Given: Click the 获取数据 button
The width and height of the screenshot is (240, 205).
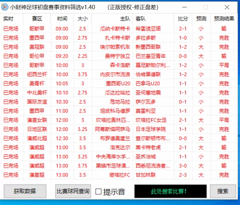Looking at the screenshot, I should click(25, 191).
